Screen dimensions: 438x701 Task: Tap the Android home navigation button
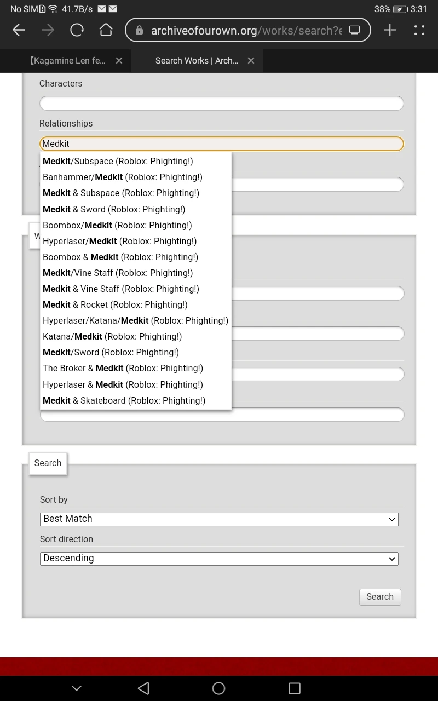pyautogui.click(x=218, y=688)
